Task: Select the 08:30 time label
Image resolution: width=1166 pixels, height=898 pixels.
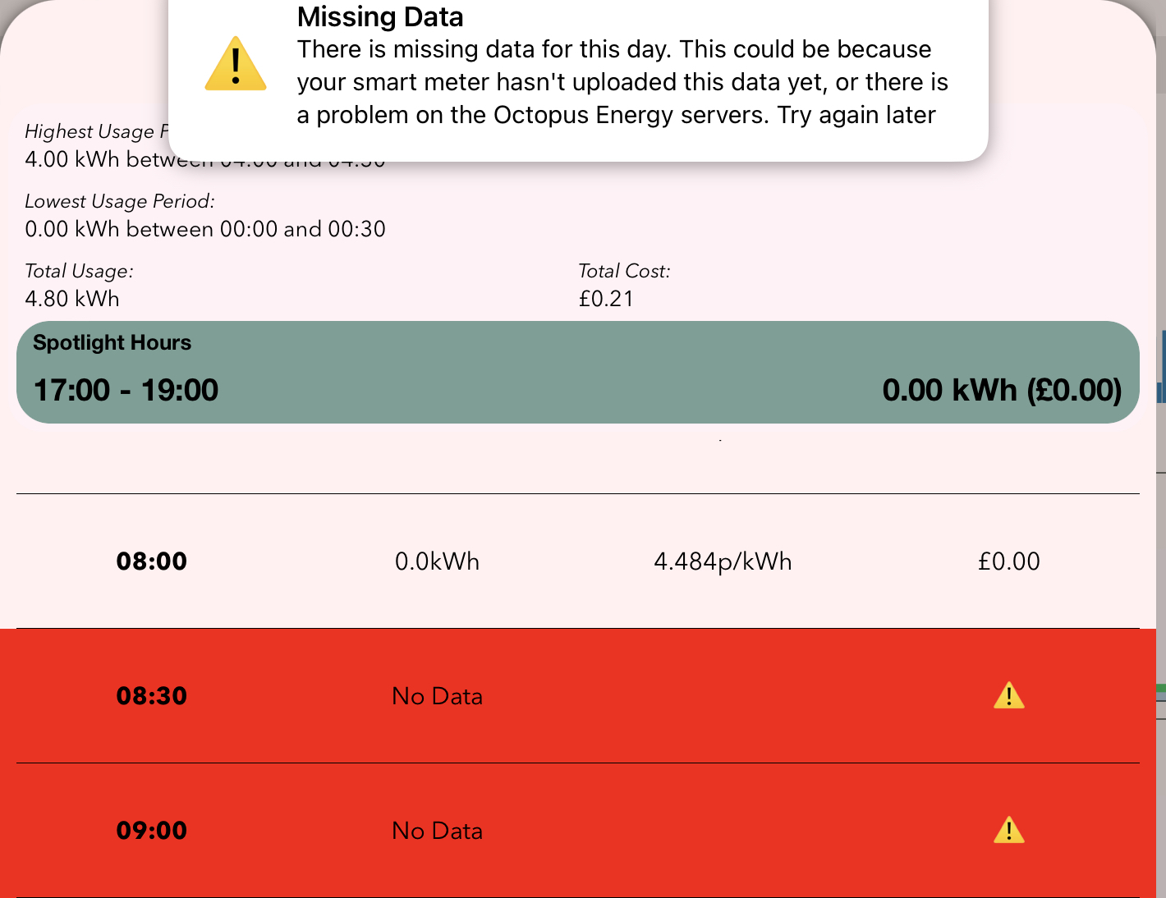Action: click(152, 696)
